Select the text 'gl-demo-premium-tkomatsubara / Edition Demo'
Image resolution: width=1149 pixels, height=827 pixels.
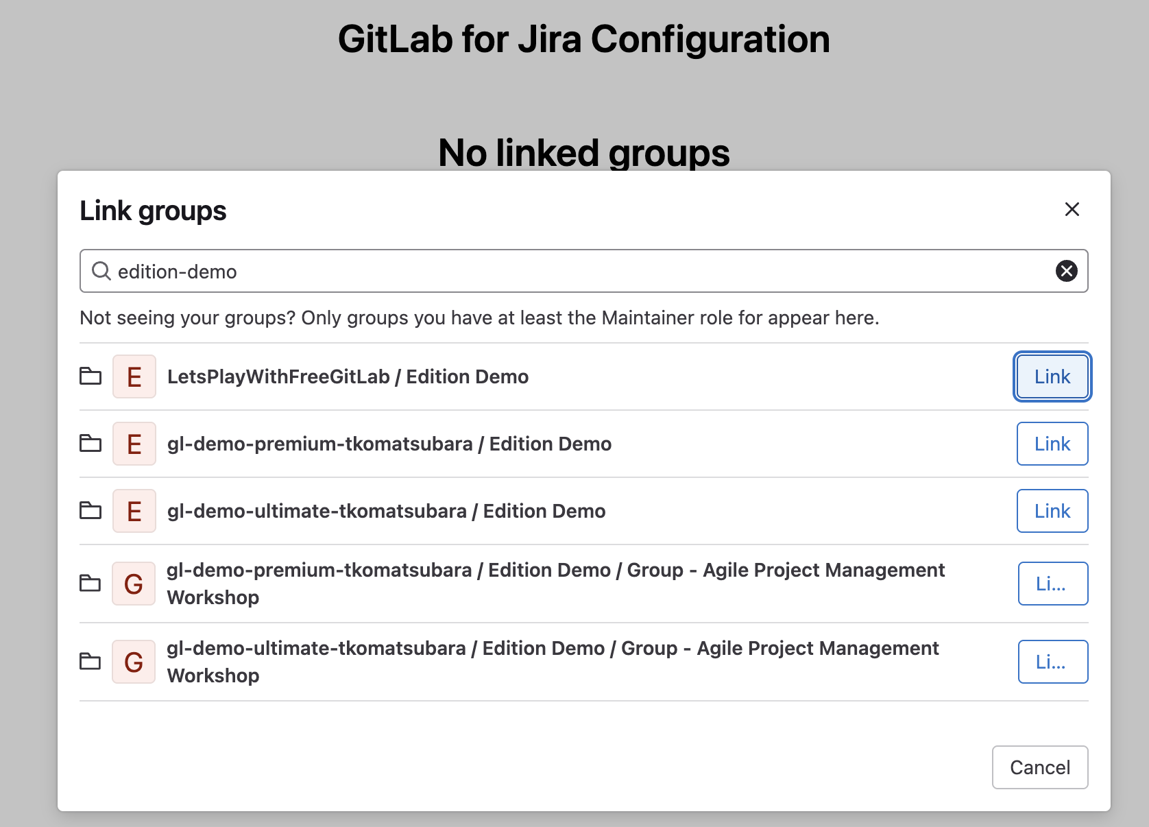389,444
